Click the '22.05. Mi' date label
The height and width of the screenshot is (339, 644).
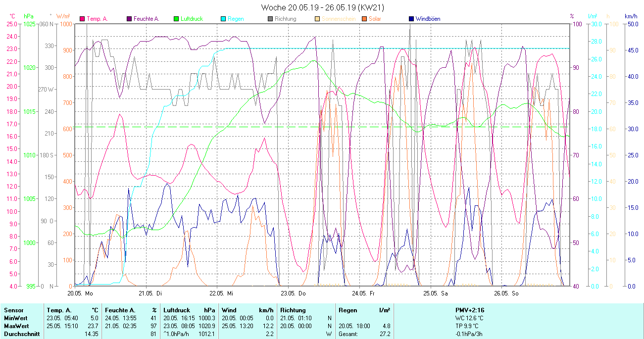point(222,293)
